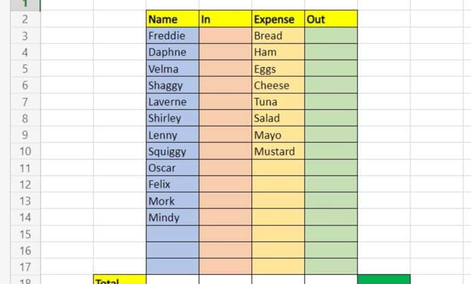The width and height of the screenshot is (471, 284).
Task: Select row header 7
Action: [25, 102]
